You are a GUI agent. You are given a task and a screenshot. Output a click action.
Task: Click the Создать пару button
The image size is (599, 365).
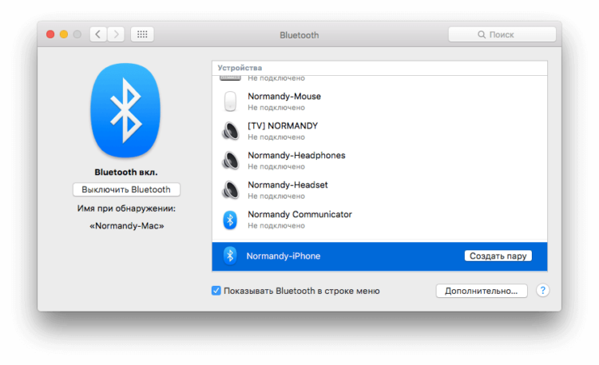498,256
